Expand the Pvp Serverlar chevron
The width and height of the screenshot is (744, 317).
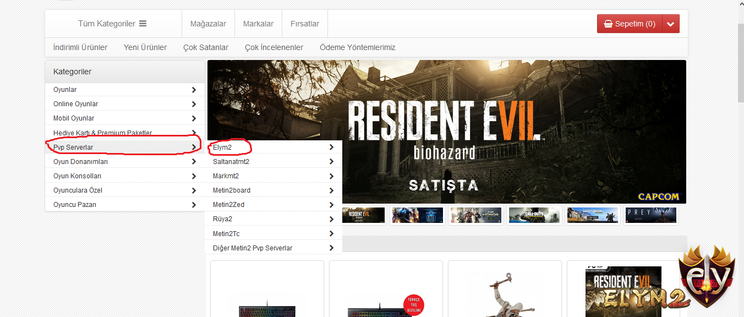194,147
